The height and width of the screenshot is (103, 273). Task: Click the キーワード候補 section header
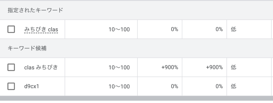pyautogui.click(x=27, y=48)
